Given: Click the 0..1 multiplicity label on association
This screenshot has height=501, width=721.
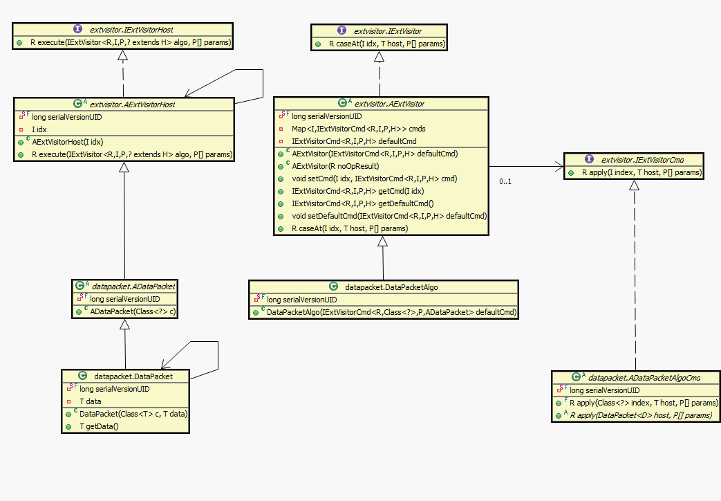Looking at the screenshot, I should 506,181.
